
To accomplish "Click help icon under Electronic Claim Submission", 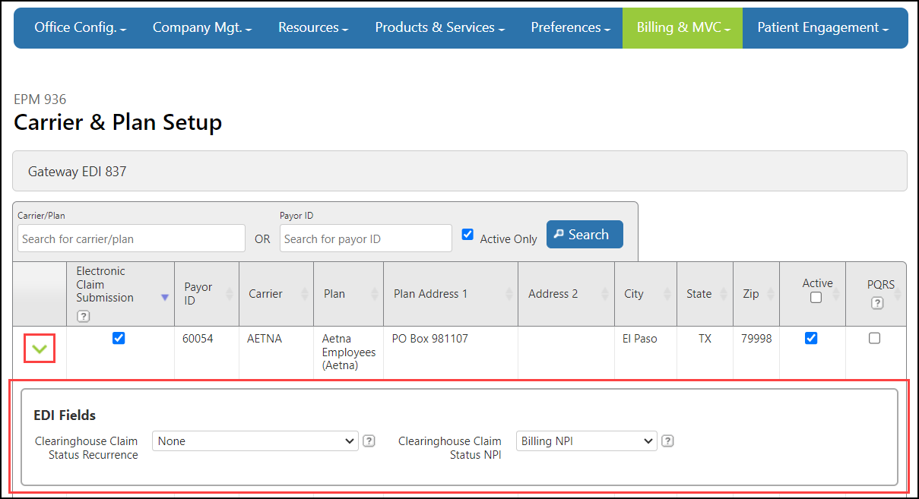I will (83, 316).
